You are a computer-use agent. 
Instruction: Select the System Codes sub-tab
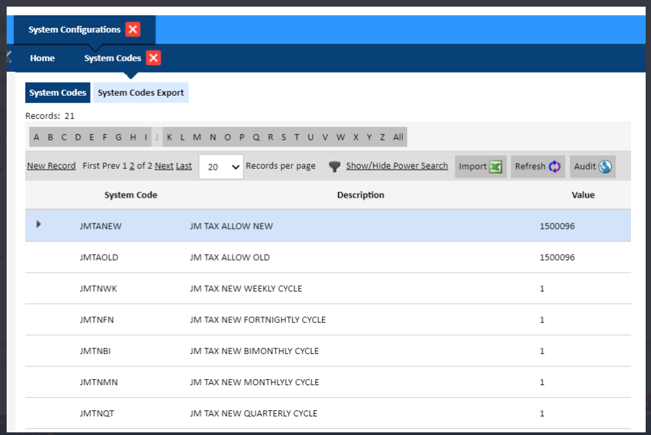(x=58, y=92)
